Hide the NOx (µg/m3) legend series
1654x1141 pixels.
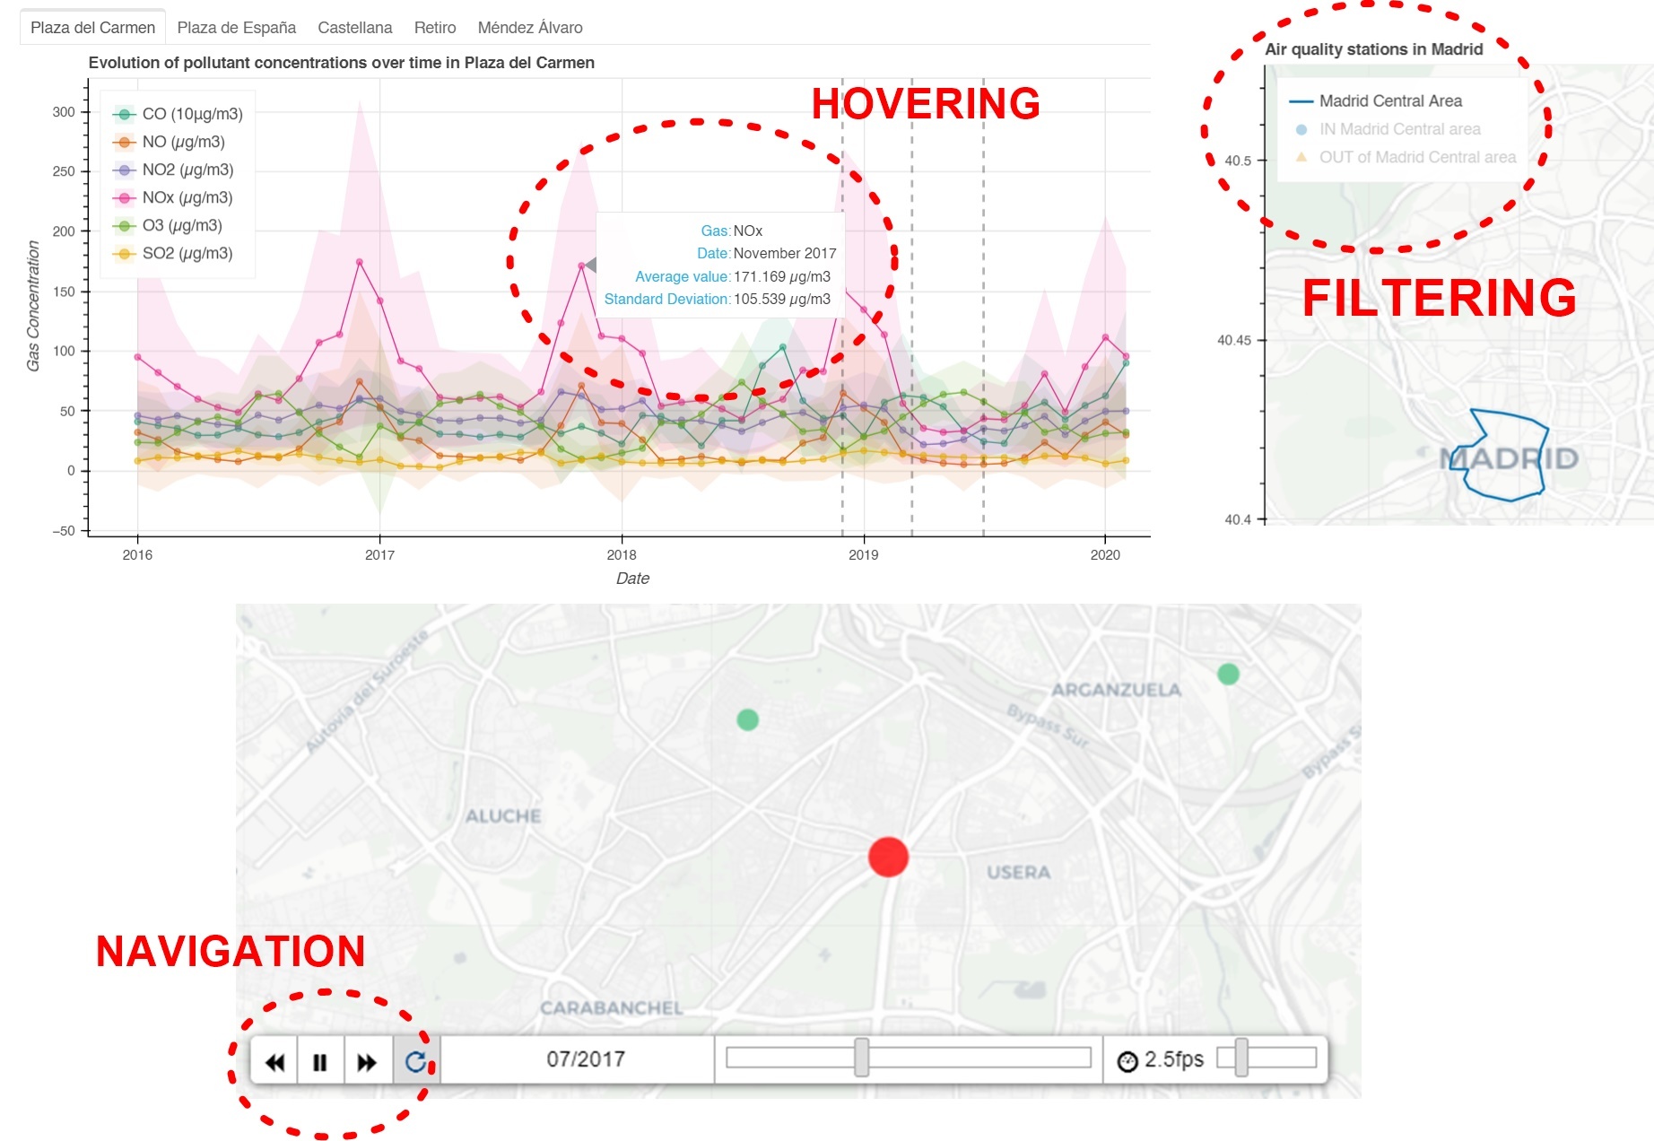coord(172,197)
